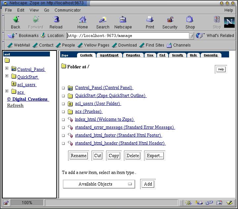
Task: Open the Edit menu
Action: point(20,10)
